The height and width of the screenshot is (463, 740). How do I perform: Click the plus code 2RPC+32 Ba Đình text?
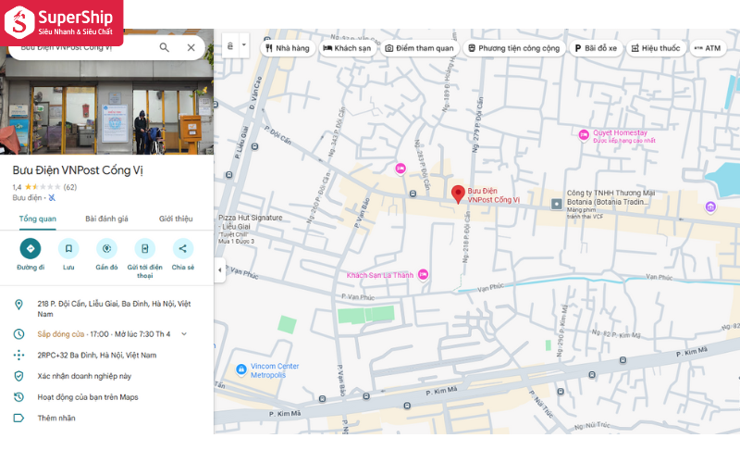[97, 356]
